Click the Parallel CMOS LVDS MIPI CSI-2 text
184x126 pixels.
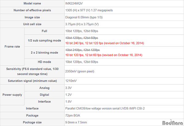(105, 109)
